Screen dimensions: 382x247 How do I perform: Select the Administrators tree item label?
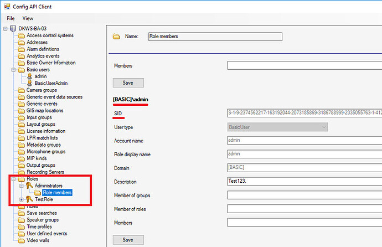[x=49, y=186]
